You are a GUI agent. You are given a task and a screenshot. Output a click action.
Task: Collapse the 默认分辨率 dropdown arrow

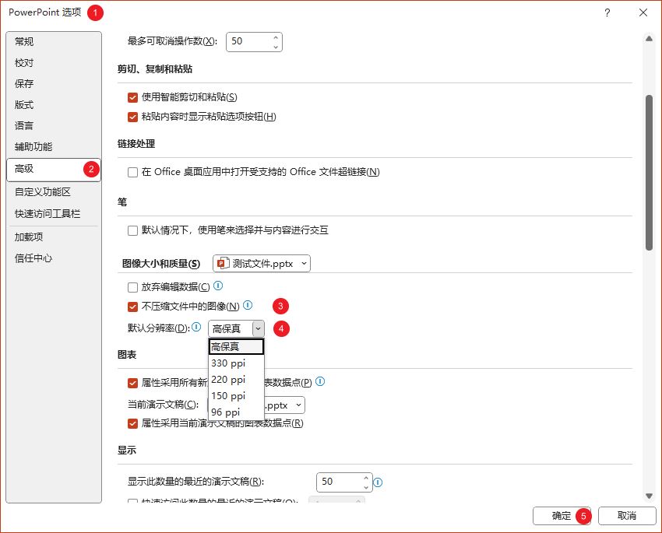tap(258, 328)
